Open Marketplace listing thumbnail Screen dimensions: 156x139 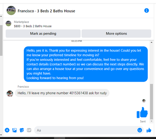click(x=8, y=23)
